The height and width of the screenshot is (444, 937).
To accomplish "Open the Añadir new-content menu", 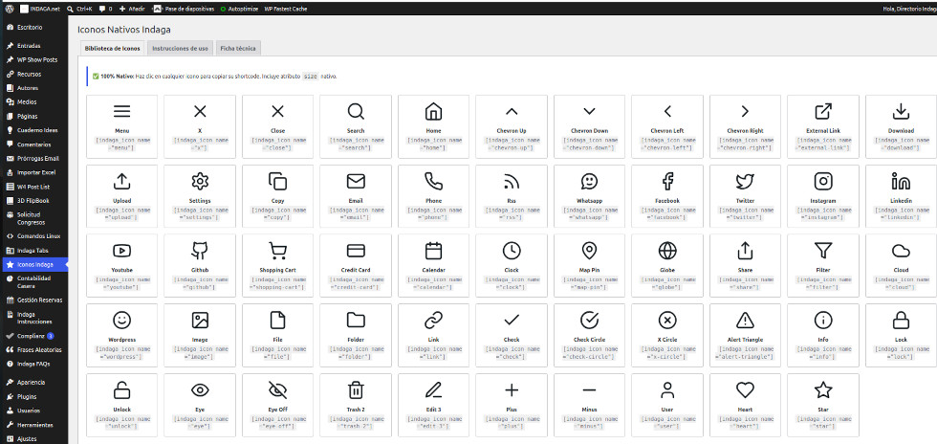I will click(x=133, y=9).
